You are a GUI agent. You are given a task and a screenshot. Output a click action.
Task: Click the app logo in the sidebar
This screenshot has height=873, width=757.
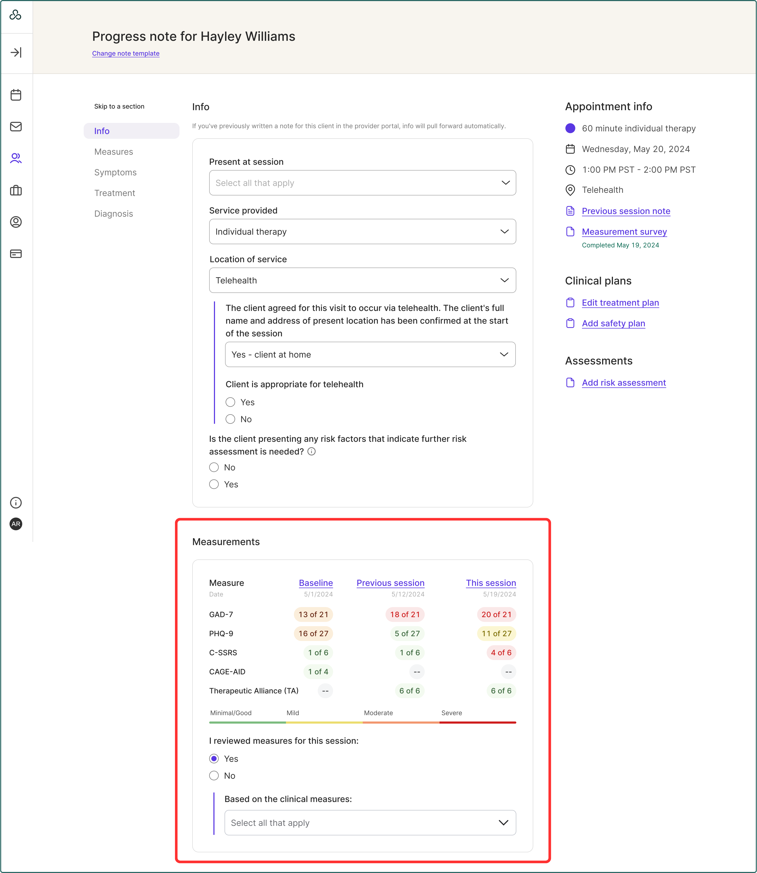pos(16,15)
